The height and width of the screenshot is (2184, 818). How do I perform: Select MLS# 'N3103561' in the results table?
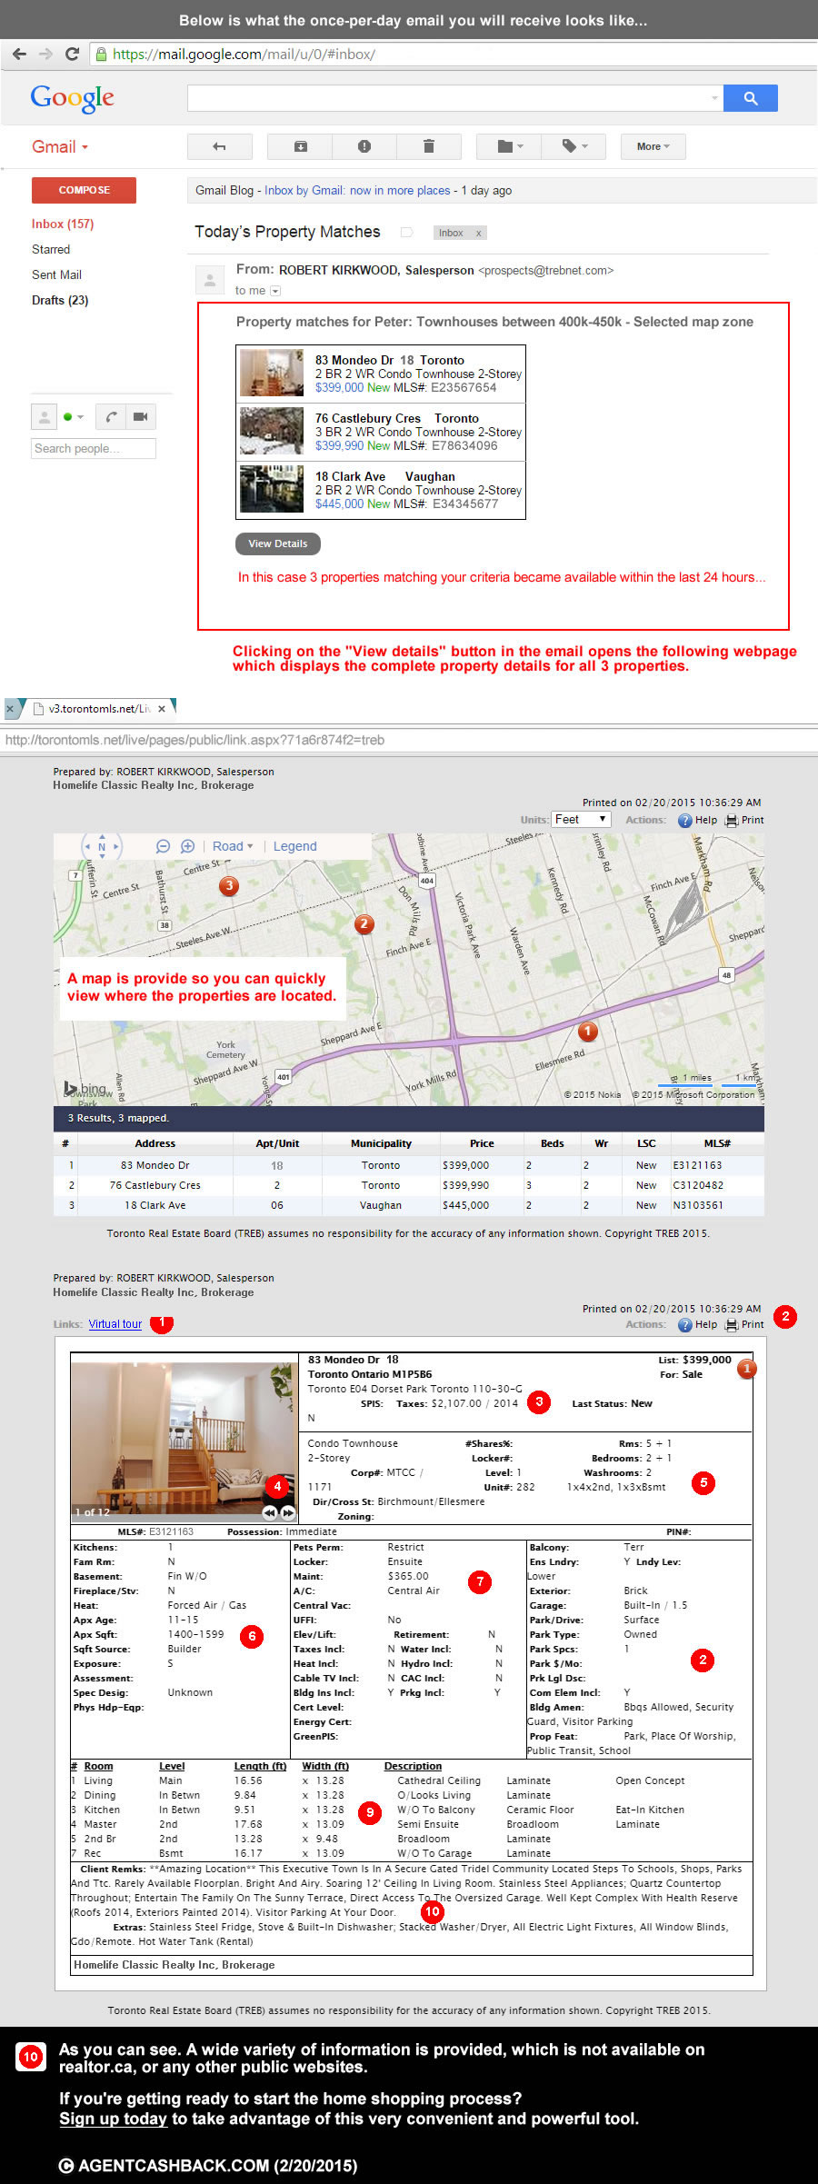pyautogui.click(x=698, y=1205)
